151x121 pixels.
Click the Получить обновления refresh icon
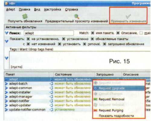(25, 16)
